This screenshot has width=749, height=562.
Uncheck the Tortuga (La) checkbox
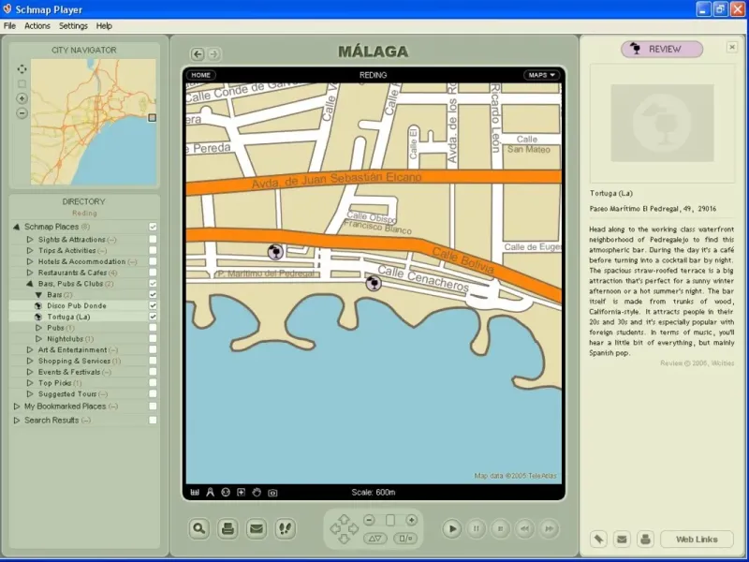(x=153, y=317)
